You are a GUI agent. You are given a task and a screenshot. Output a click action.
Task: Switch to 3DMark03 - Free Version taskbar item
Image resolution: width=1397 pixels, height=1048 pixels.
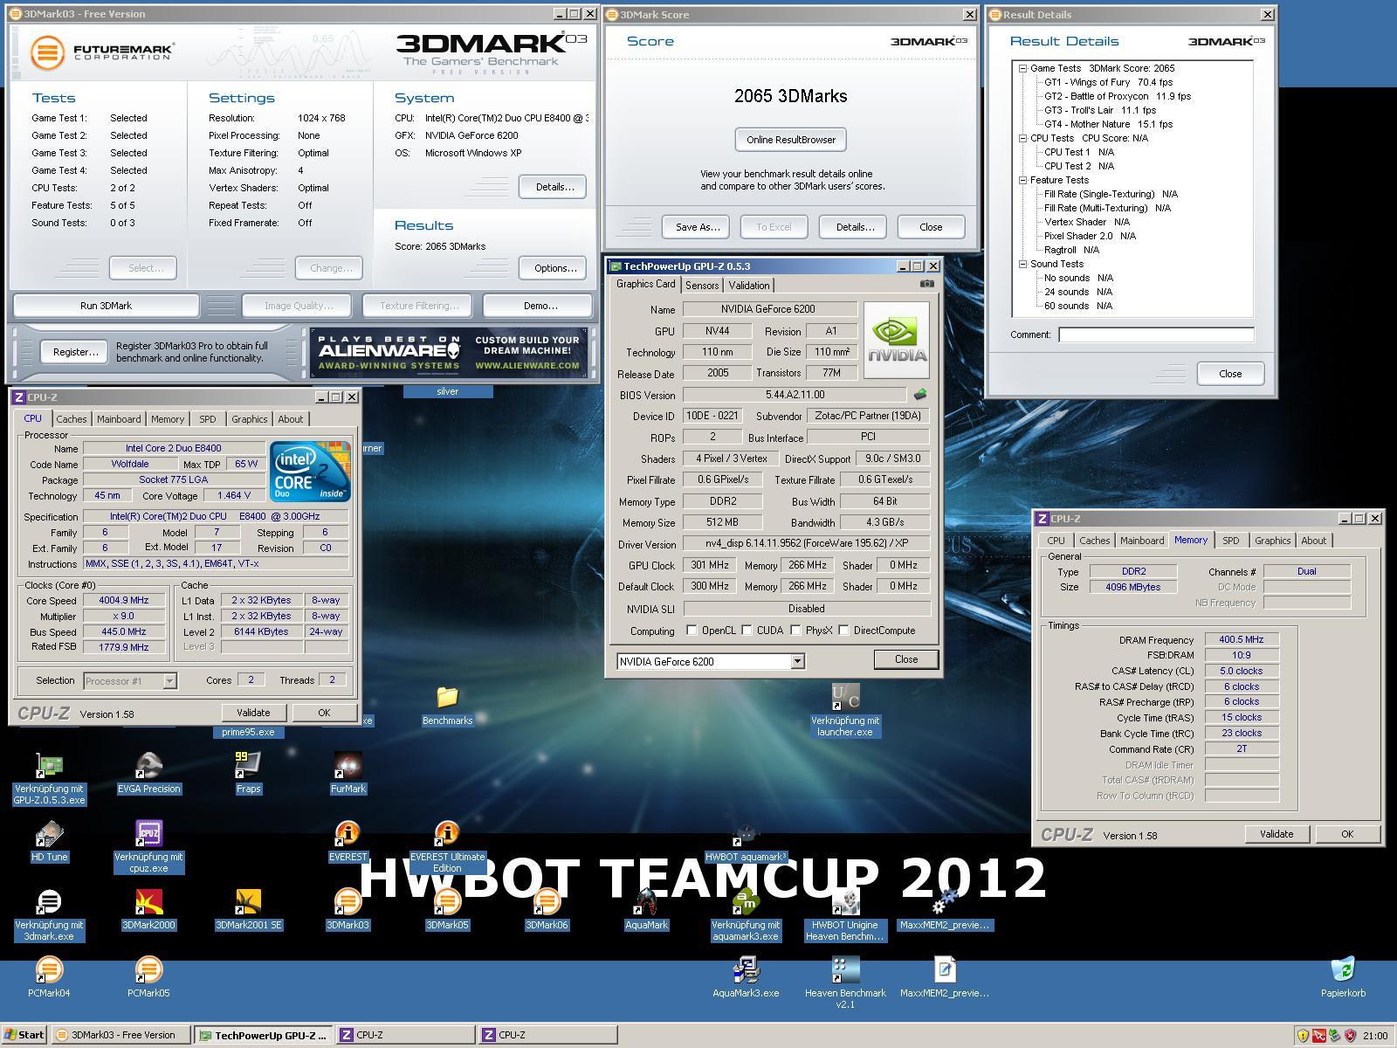tap(120, 1035)
